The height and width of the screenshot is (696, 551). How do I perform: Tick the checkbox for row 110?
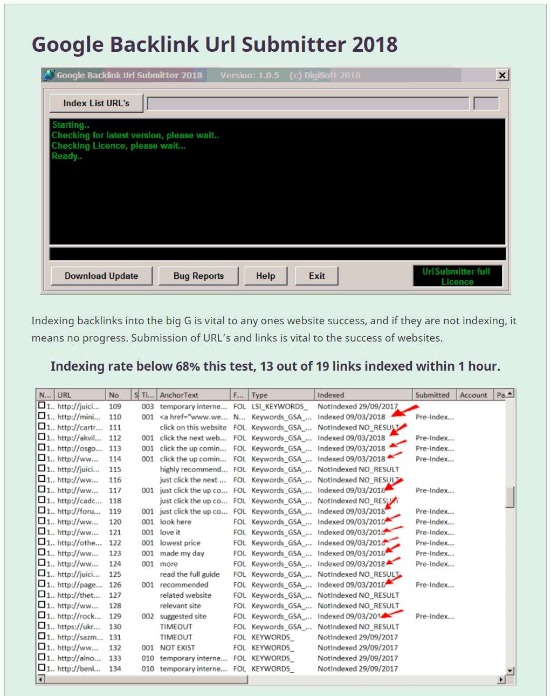pos(42,416)
